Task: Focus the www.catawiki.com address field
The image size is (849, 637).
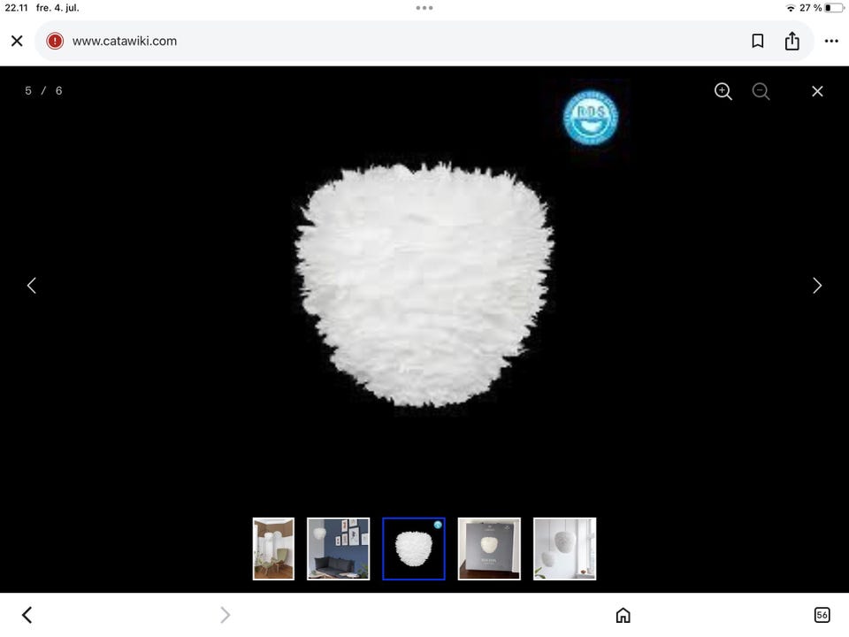Action: point(424,42)
